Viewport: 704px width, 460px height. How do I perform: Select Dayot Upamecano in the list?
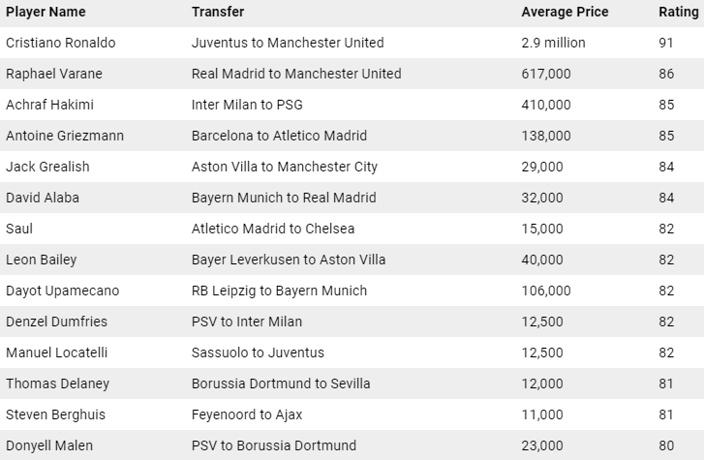62,291
